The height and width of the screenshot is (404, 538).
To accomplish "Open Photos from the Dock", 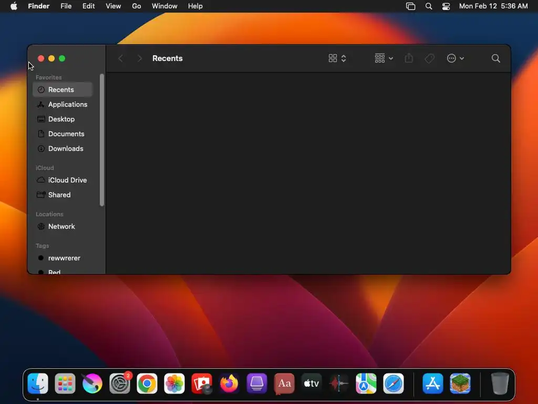I will (x=174, y=383).
